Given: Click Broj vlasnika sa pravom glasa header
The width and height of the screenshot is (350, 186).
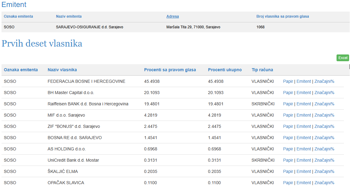Looking at the screenshot, I should pos(283,16).
